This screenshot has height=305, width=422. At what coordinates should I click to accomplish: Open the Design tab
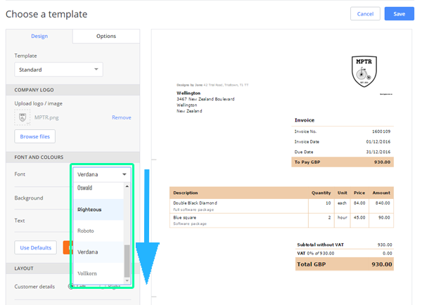(39, 36)
